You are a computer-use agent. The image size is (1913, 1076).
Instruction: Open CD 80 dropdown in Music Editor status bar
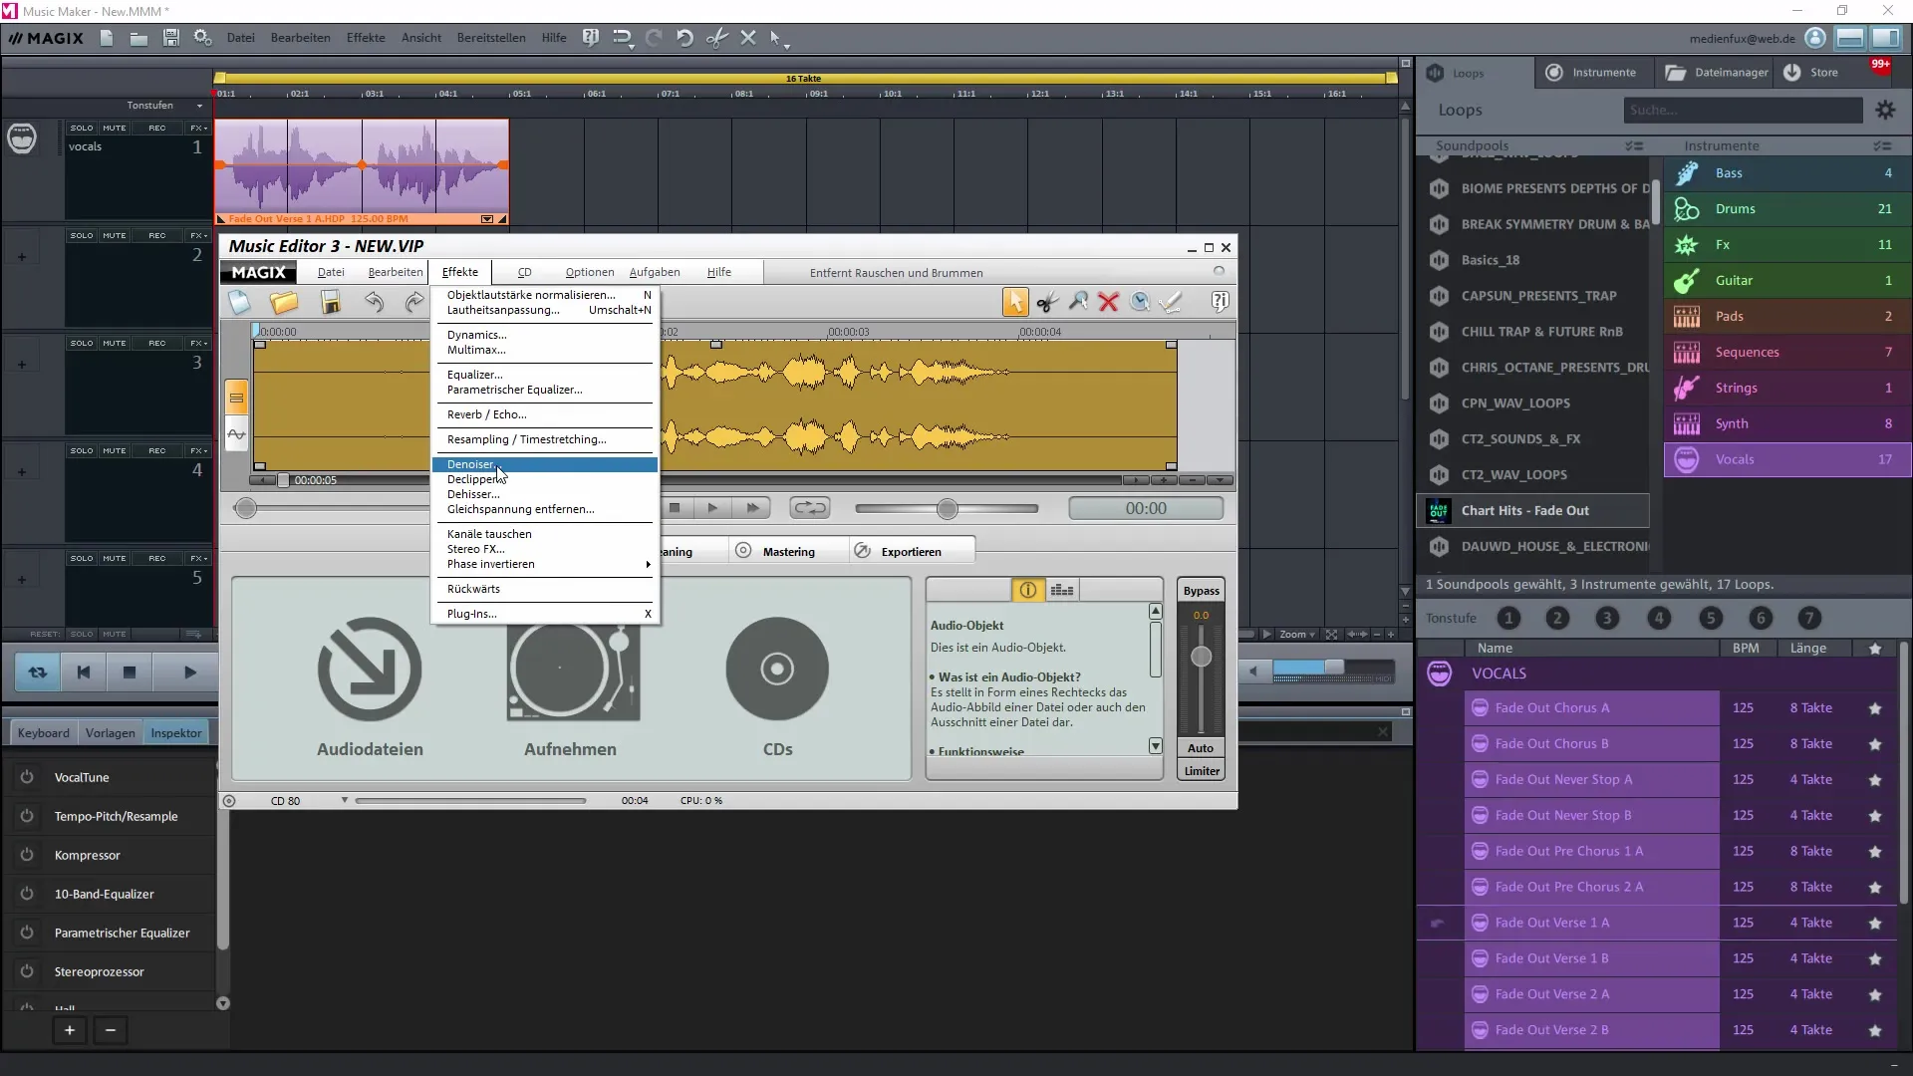pos(345,800)
